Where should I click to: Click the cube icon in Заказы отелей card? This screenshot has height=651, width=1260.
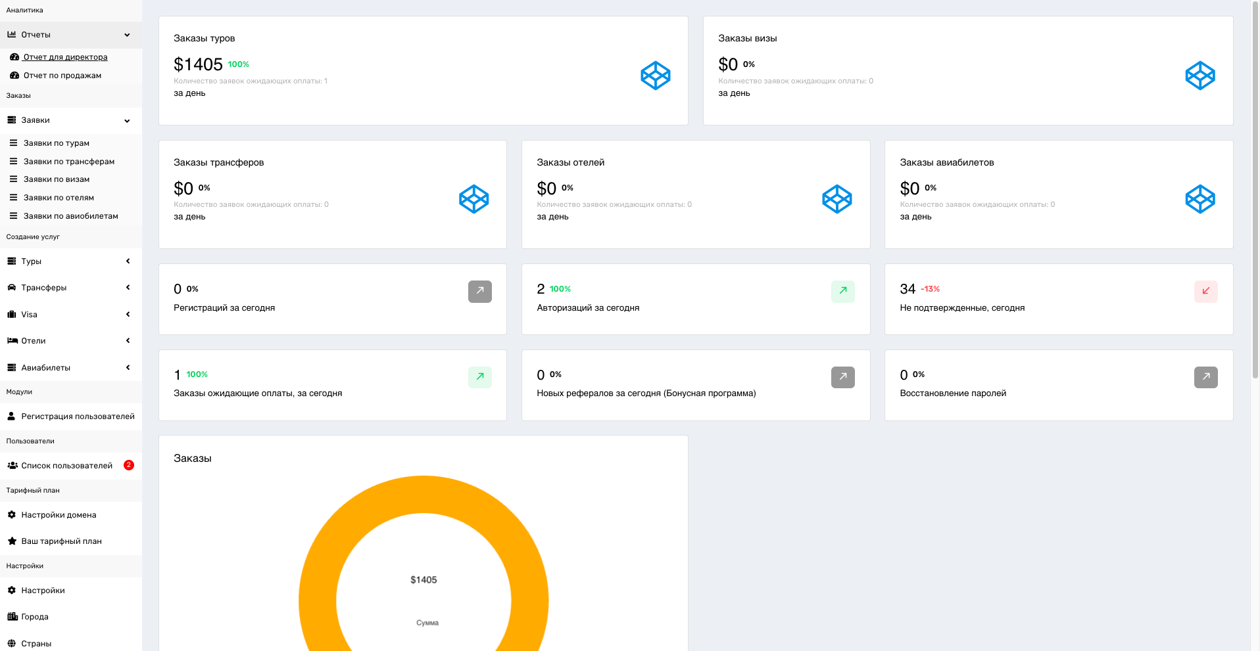836,199
